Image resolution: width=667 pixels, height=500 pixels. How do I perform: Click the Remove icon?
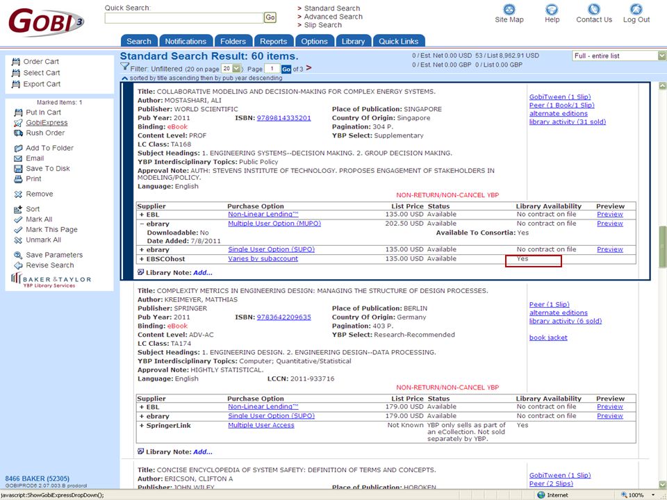pyautogui.click(x=18, y=194)
